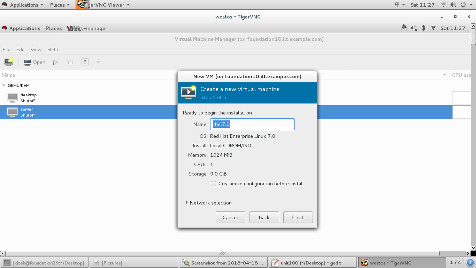Select the server VM's monitor icon
The width and height of the screenshot is (476, 268).
(12, 112)
